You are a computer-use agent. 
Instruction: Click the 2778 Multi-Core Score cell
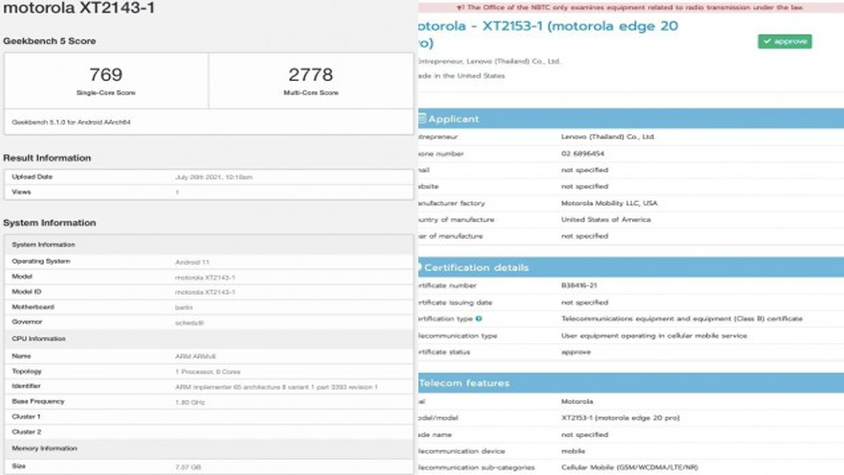(x=311, y=80)
